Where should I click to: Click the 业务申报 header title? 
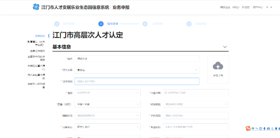click(x=121, y=7)
